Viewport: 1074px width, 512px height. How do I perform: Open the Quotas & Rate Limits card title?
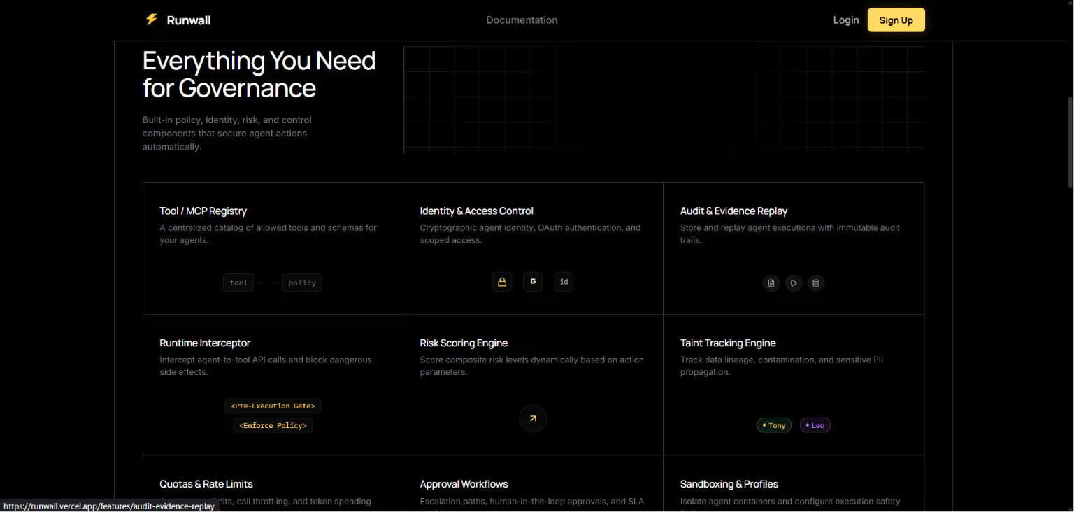pyautogui.click(x=206, y=484)
